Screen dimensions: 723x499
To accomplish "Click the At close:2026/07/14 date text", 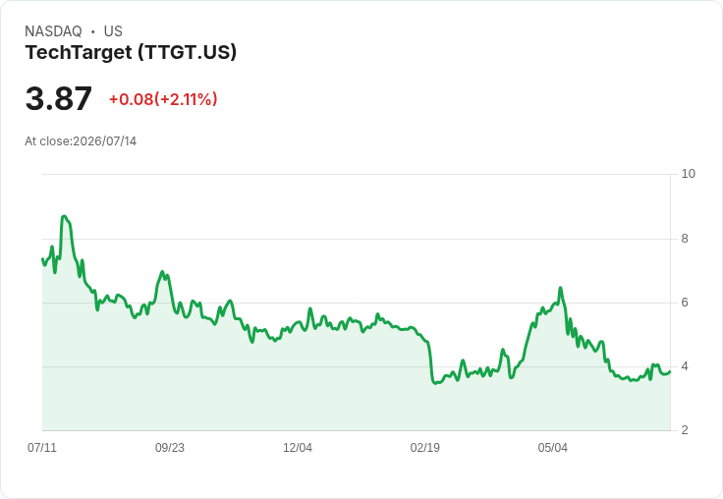I will tap(81, 141).
